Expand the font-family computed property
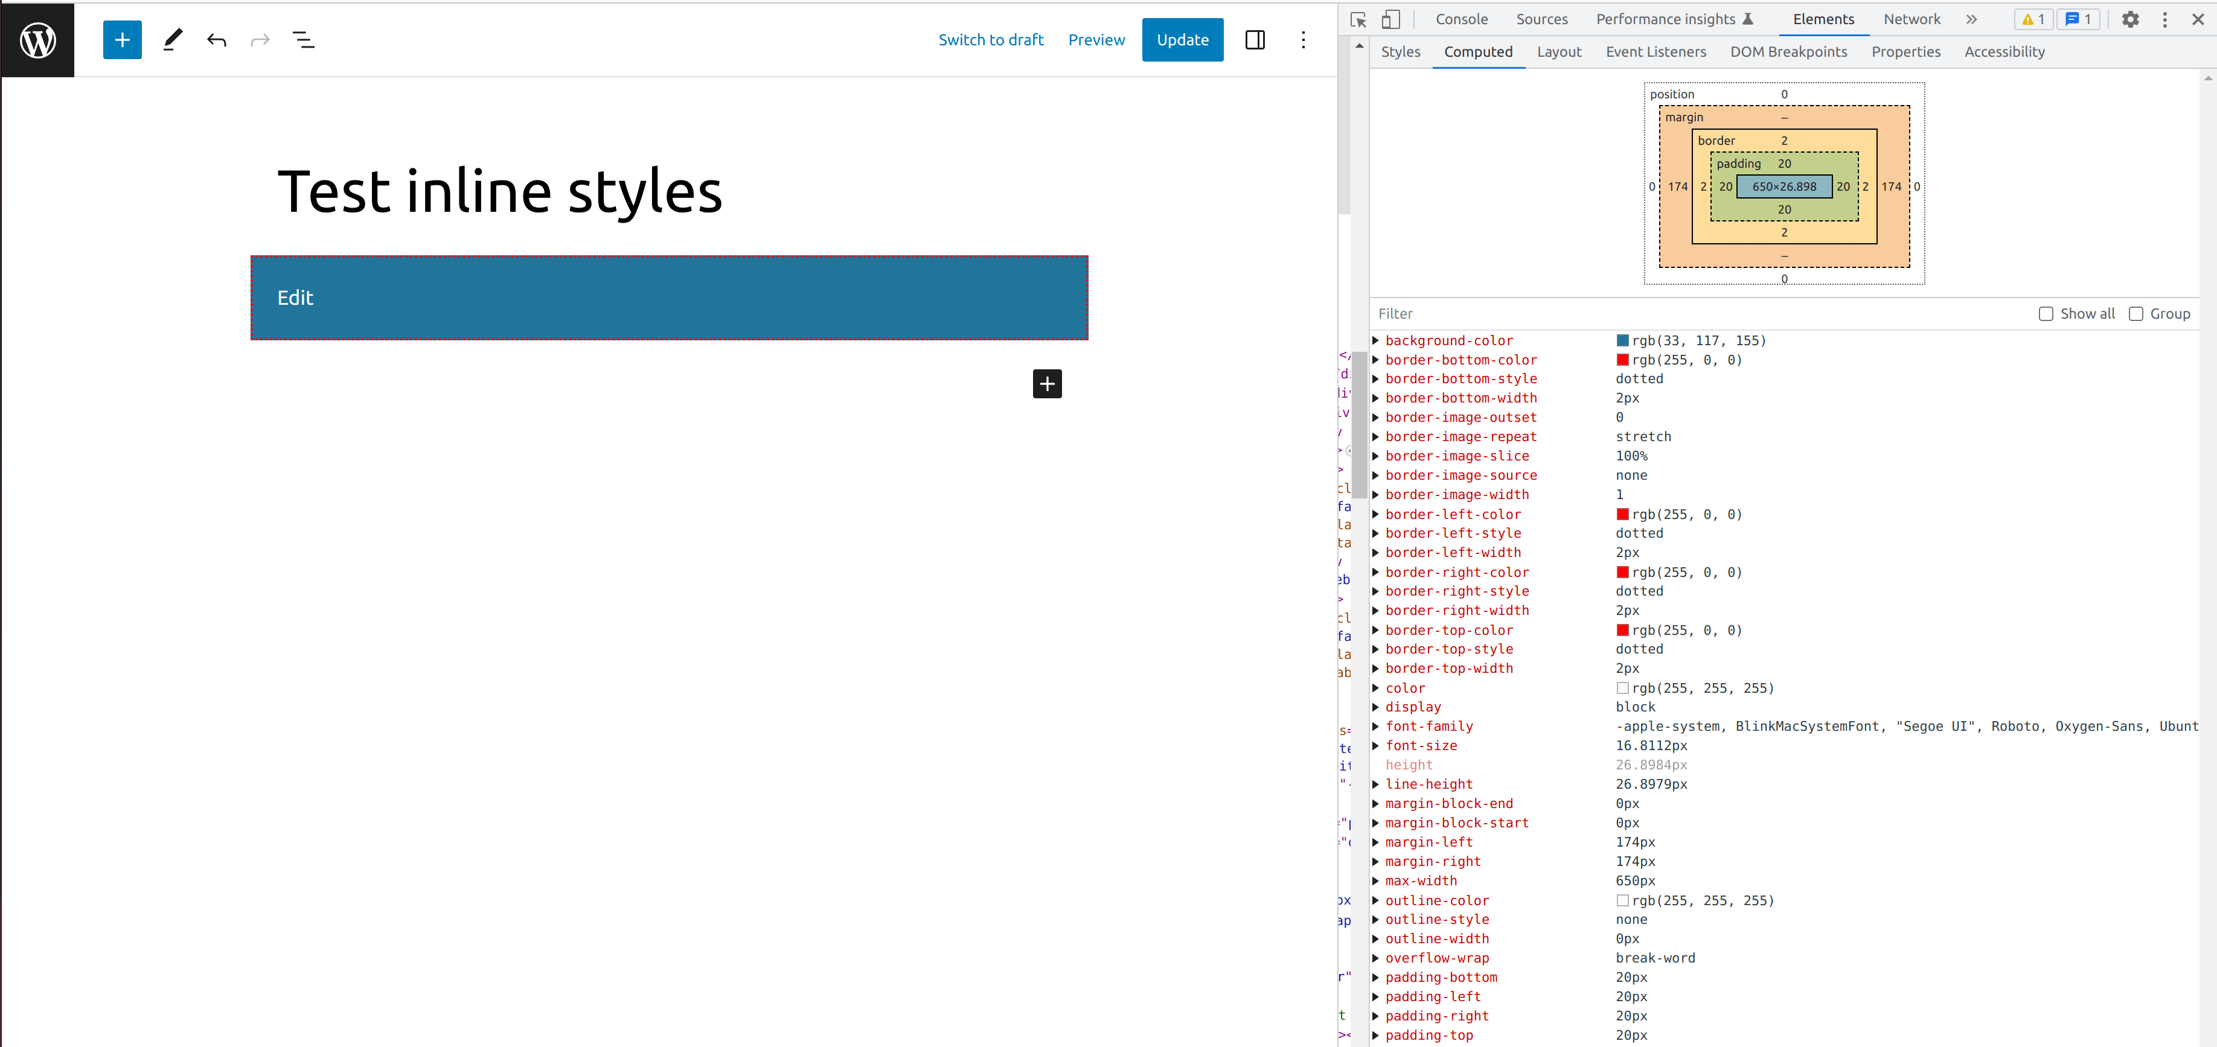This screenshot has width=2217, height=1047. point(1375,726)
